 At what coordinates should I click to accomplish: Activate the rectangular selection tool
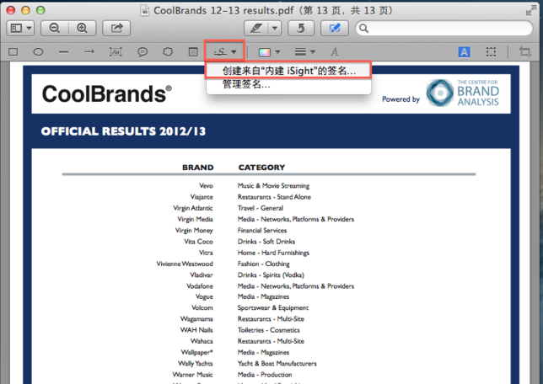[x=491, y=52]
